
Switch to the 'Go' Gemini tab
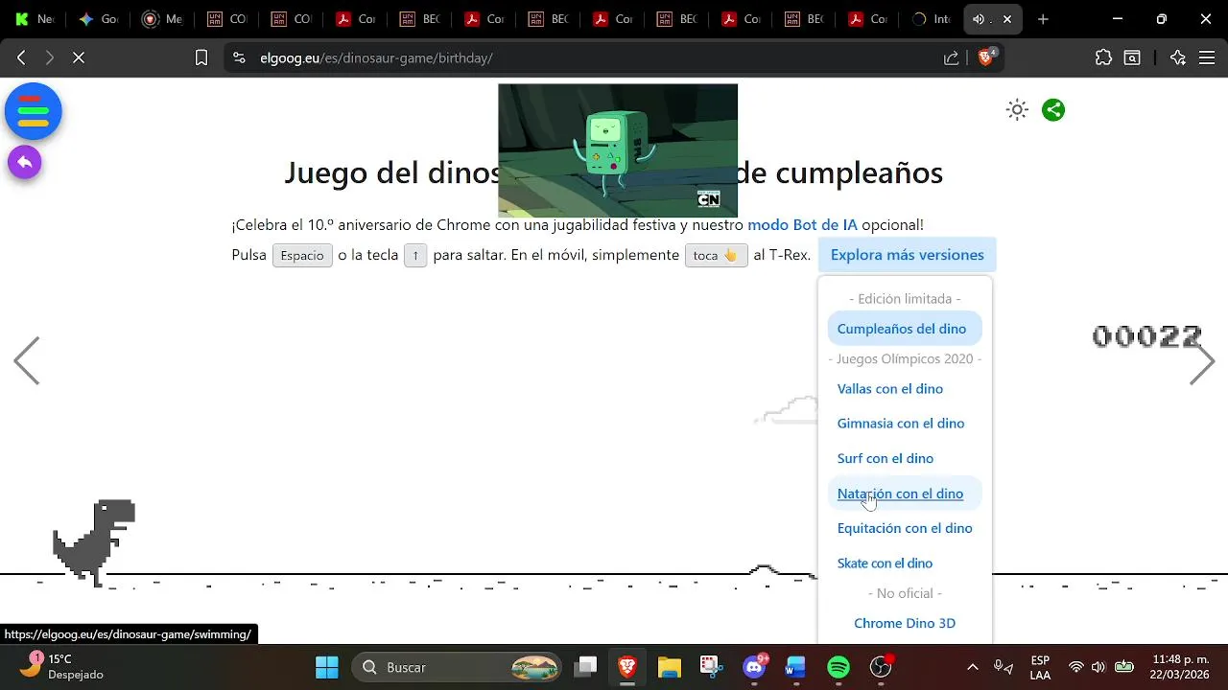[x=99, y=19]
